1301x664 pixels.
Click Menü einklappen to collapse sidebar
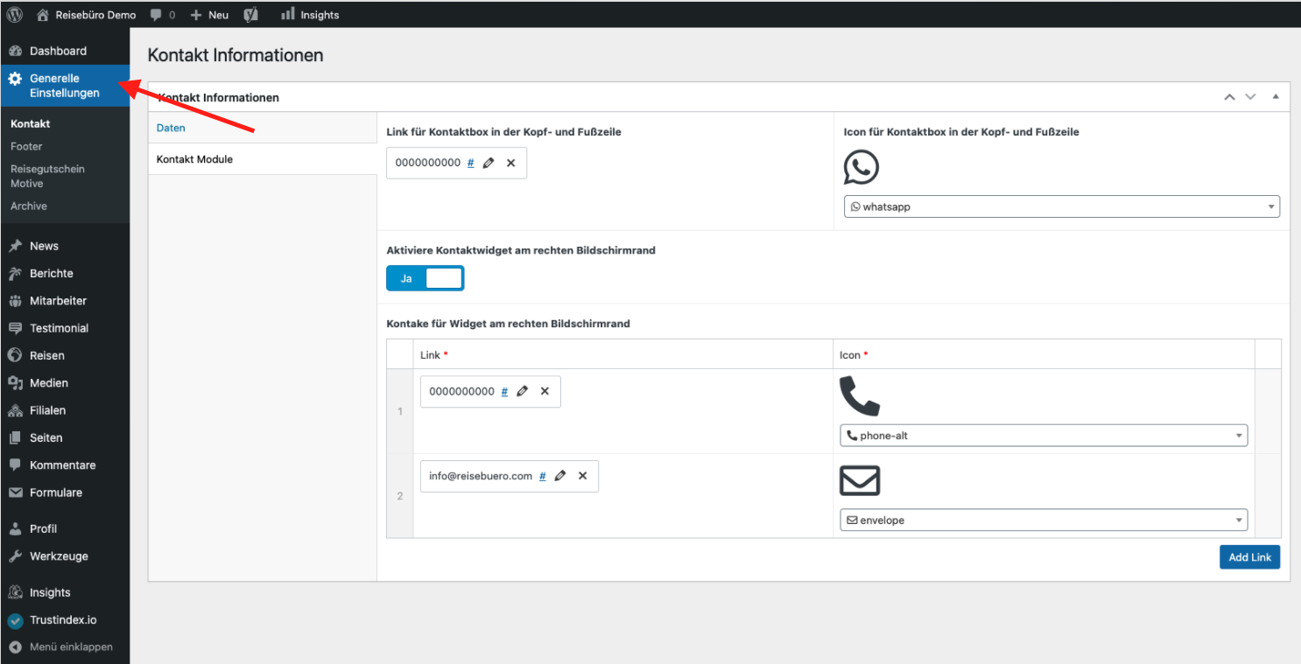(71, 647)
